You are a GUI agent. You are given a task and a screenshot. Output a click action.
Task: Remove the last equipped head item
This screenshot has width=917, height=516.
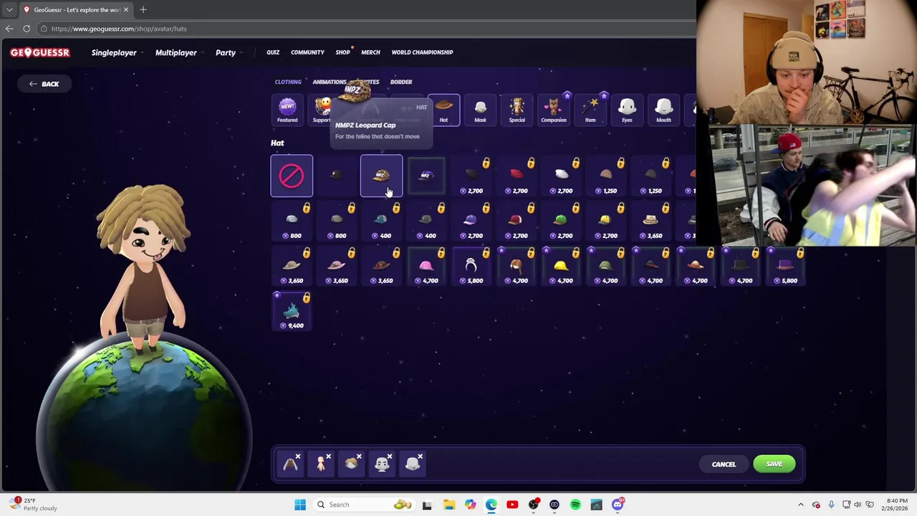(420, 457)
